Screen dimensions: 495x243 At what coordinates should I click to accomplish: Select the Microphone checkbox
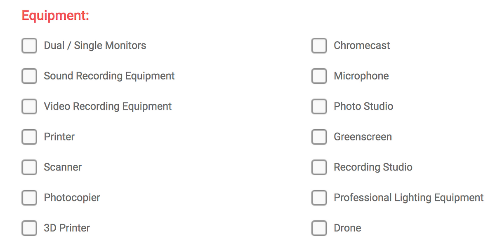coord(319,76)
